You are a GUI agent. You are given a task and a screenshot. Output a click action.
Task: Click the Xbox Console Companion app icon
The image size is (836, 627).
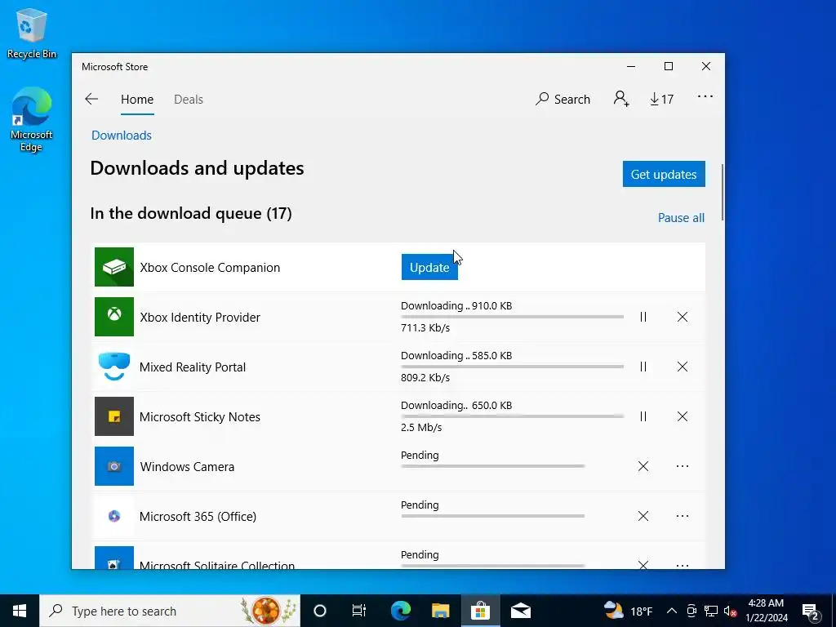tap(114, 267)
